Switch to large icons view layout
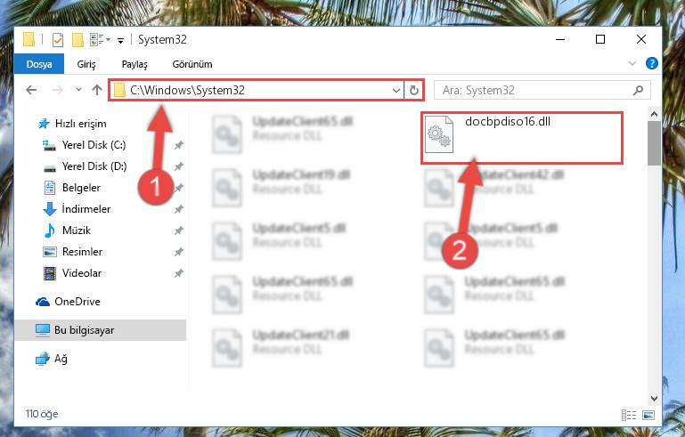The width and height of the screenshot is (685, 437). click(648, 415)
